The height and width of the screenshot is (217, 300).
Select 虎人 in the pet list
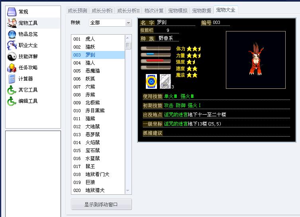pos(90,39)
